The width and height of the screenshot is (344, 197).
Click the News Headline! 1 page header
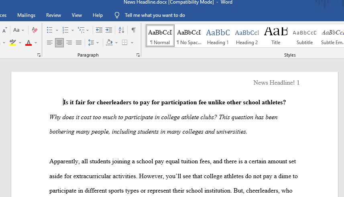pos(276,83)
